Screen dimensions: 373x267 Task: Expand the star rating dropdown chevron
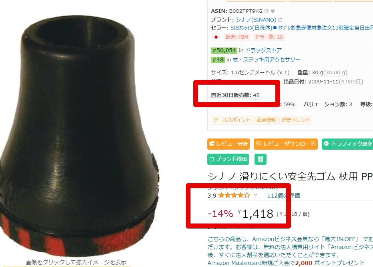255,195
